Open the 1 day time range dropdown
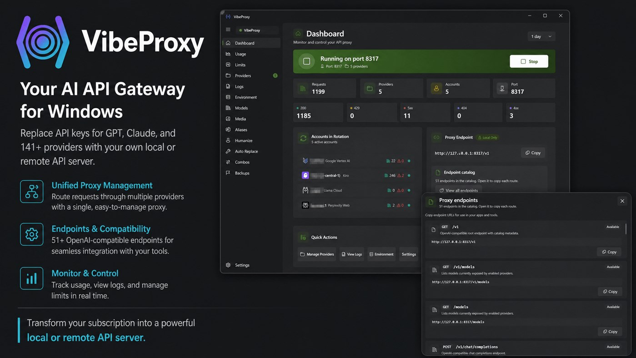The image size is (636, 358). (541, 36)
